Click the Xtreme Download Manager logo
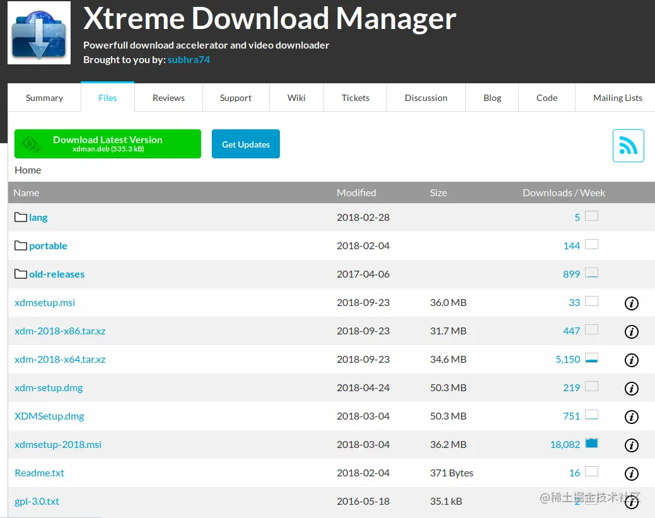The width and height of the screenshot is (655, 518). (x=38, y=32)
